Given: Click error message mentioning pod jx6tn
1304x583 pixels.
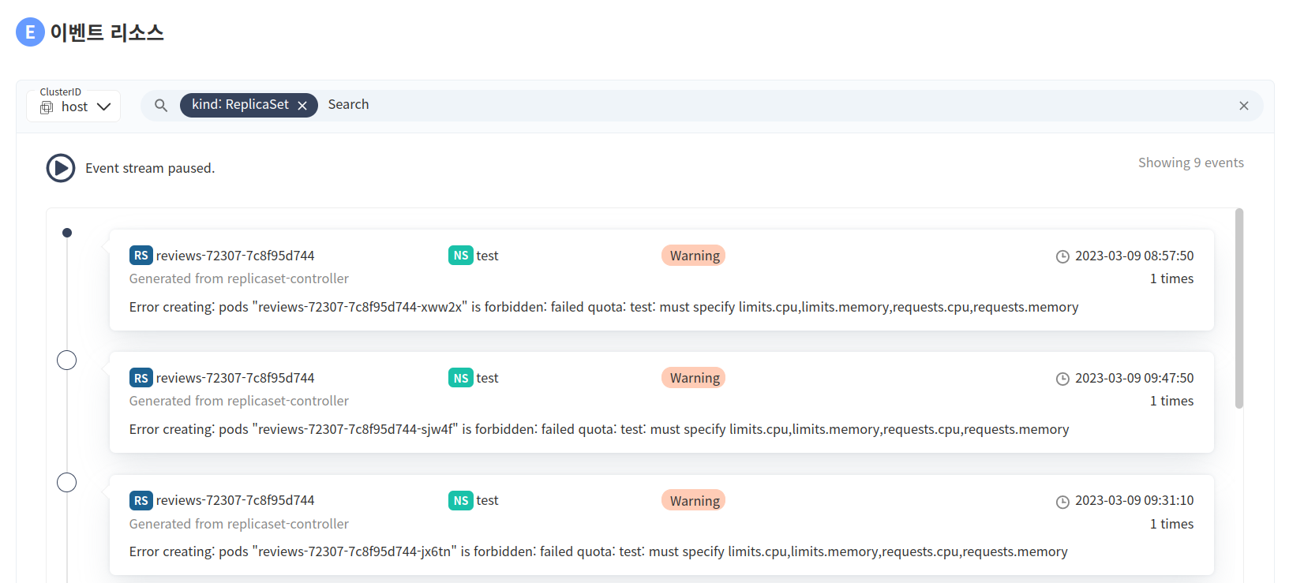Looking at the screenshot, I should (x=598, y=551).
